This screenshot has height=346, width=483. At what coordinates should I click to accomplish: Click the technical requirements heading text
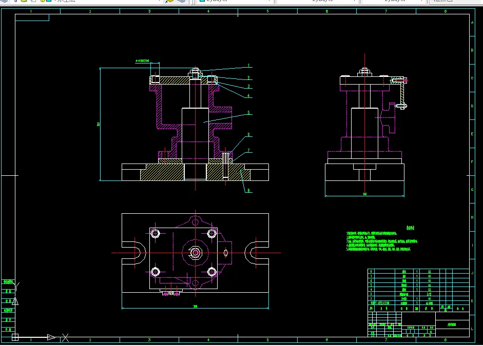pos(410,228)
